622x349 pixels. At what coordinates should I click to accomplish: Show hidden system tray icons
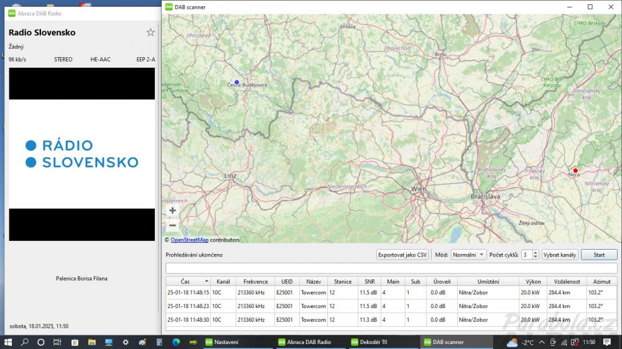click(542, 342)
